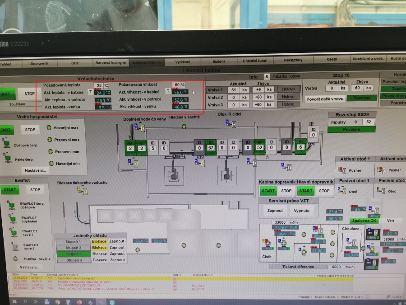Click the Havarijní min level indicator
The height and width of the screenshot is (305, 406).
[51, 164]
